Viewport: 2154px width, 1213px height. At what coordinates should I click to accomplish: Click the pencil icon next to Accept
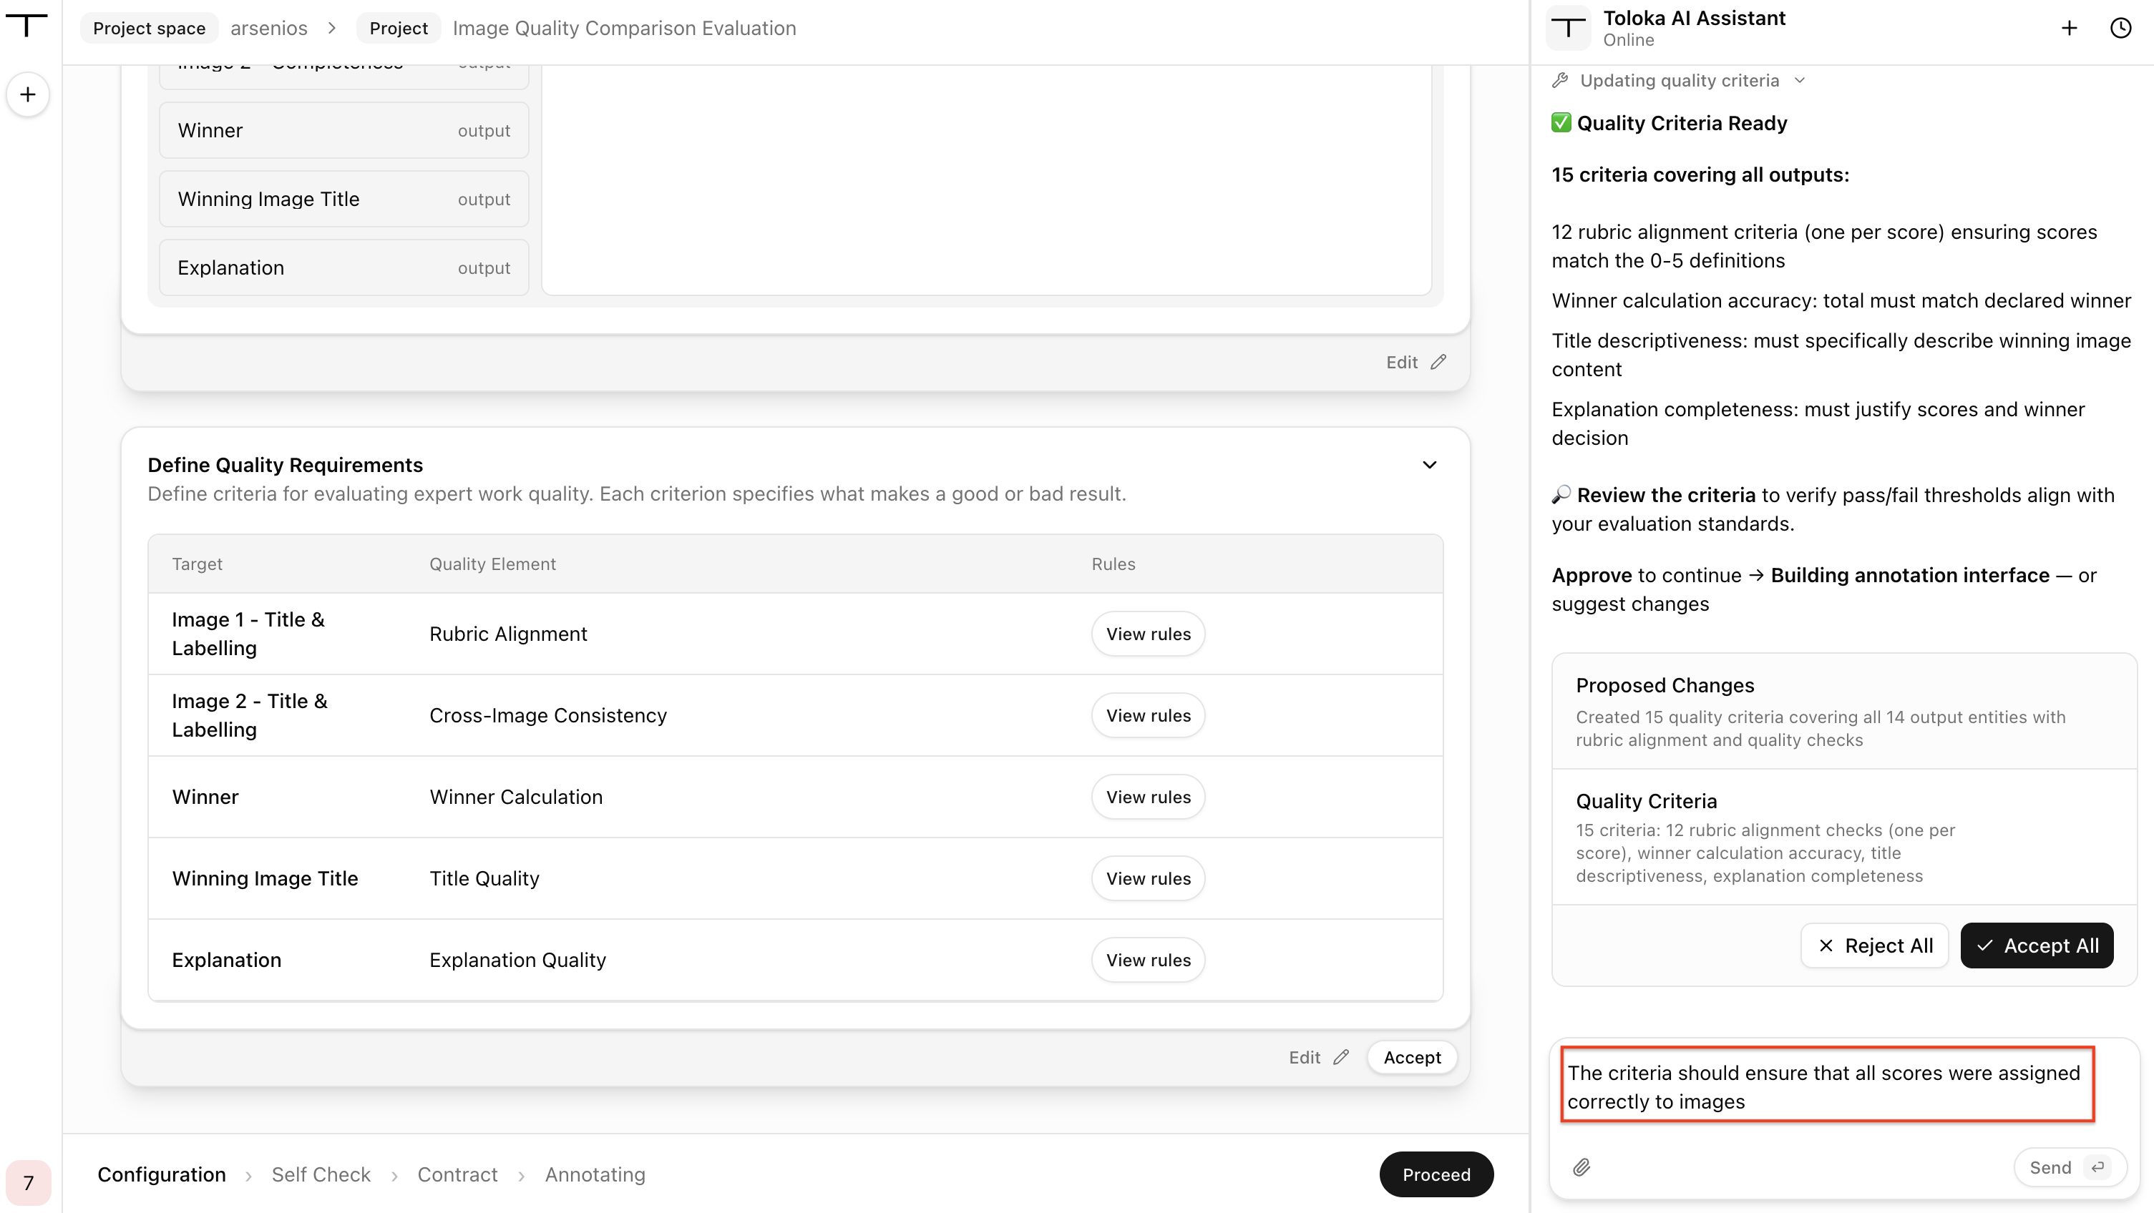[x=1341, y=1058]
